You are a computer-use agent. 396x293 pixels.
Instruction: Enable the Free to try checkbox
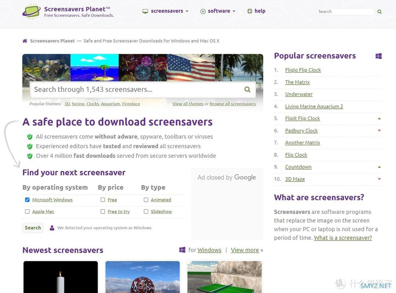point(103,212)
